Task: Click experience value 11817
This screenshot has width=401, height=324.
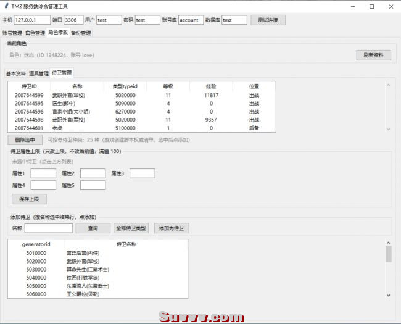Action: pos(211,95)
